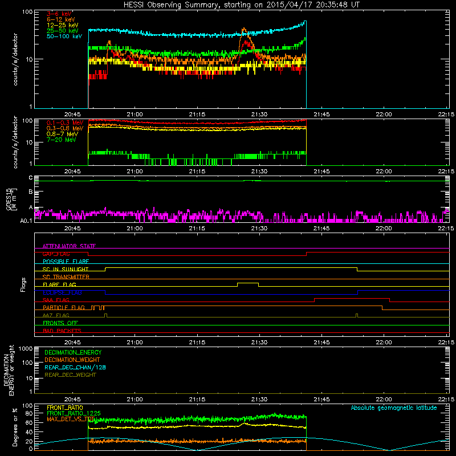Click the orange 6-12 keV flare peak
456x456 pixels.
[244, 29]
